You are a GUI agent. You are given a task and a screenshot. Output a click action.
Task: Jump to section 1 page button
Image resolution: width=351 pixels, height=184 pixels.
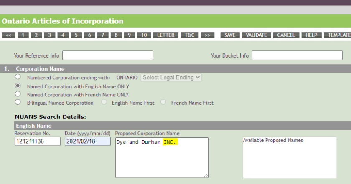click(x=23, y=35)
